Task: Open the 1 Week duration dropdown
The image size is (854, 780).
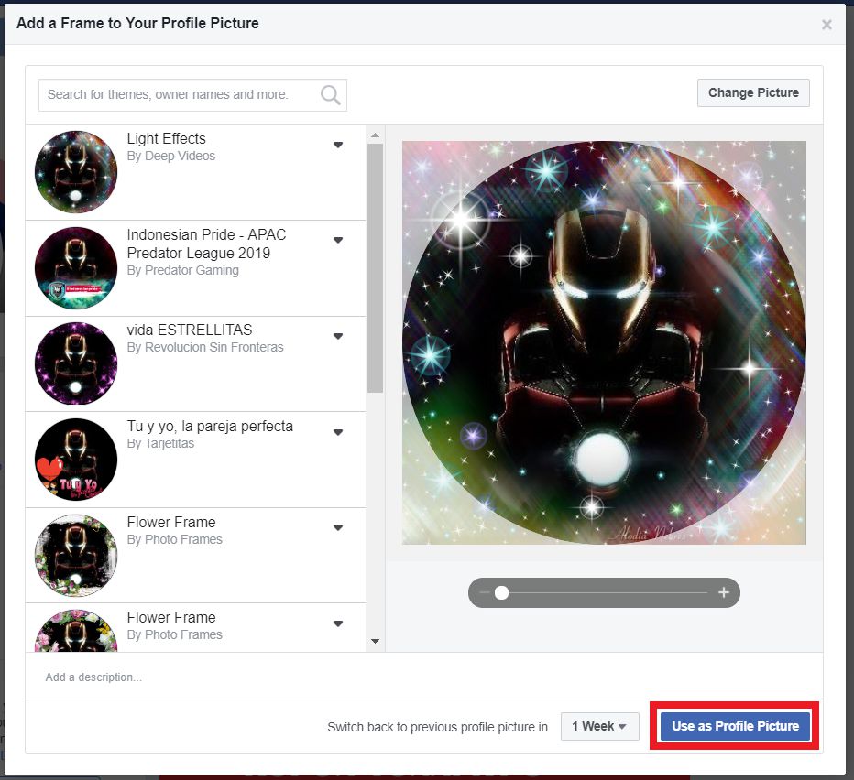Action: coord(599,726)
